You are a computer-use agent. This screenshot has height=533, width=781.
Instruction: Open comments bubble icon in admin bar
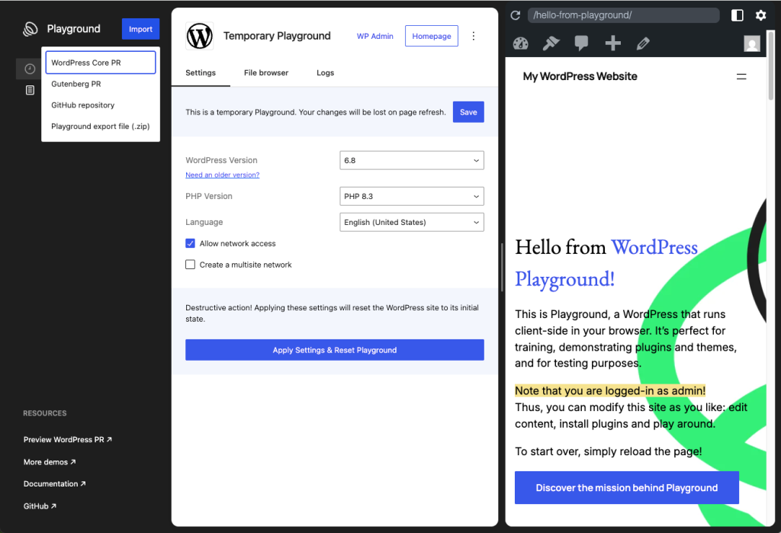[x=581, y=43]
